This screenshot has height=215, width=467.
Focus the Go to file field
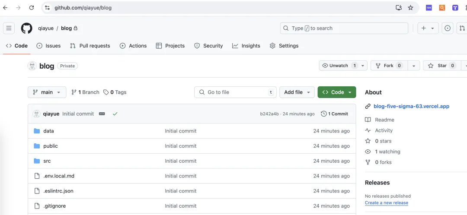(235, 92)
